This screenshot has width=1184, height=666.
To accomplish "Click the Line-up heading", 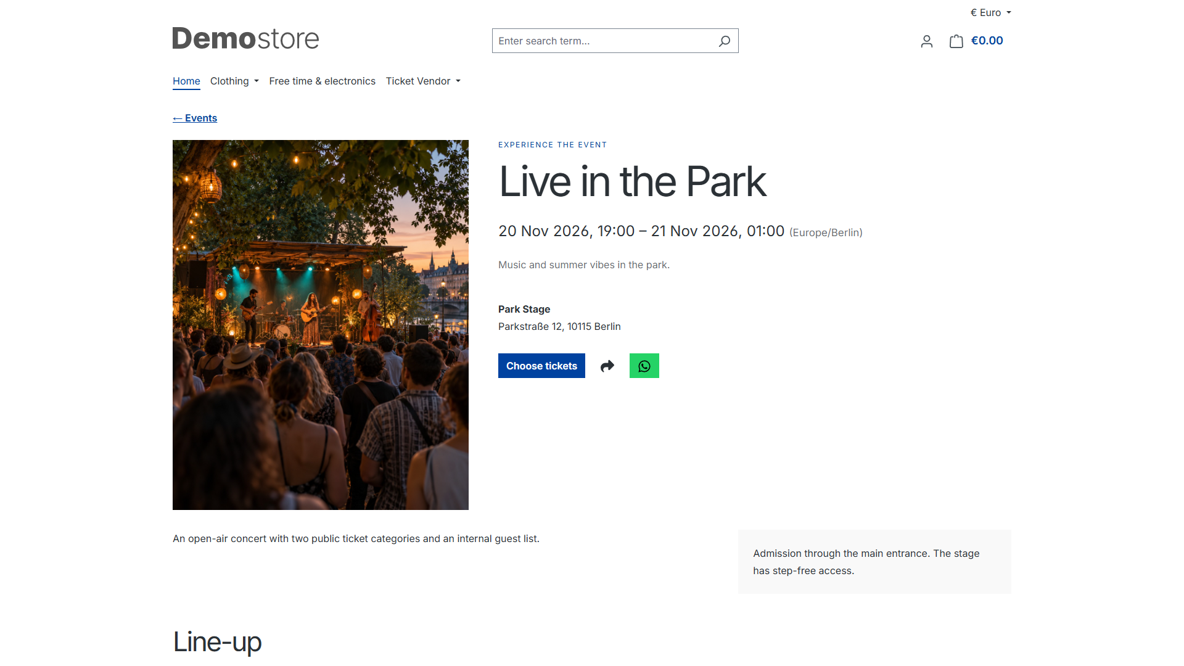I will coord(217,641).
